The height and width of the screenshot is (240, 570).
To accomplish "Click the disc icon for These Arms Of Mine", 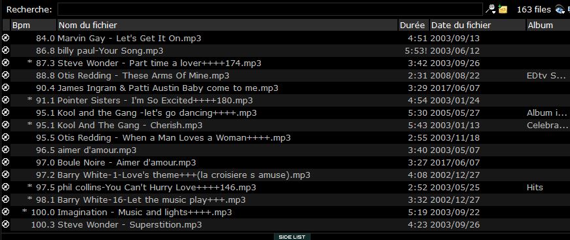I will (5, 75).
